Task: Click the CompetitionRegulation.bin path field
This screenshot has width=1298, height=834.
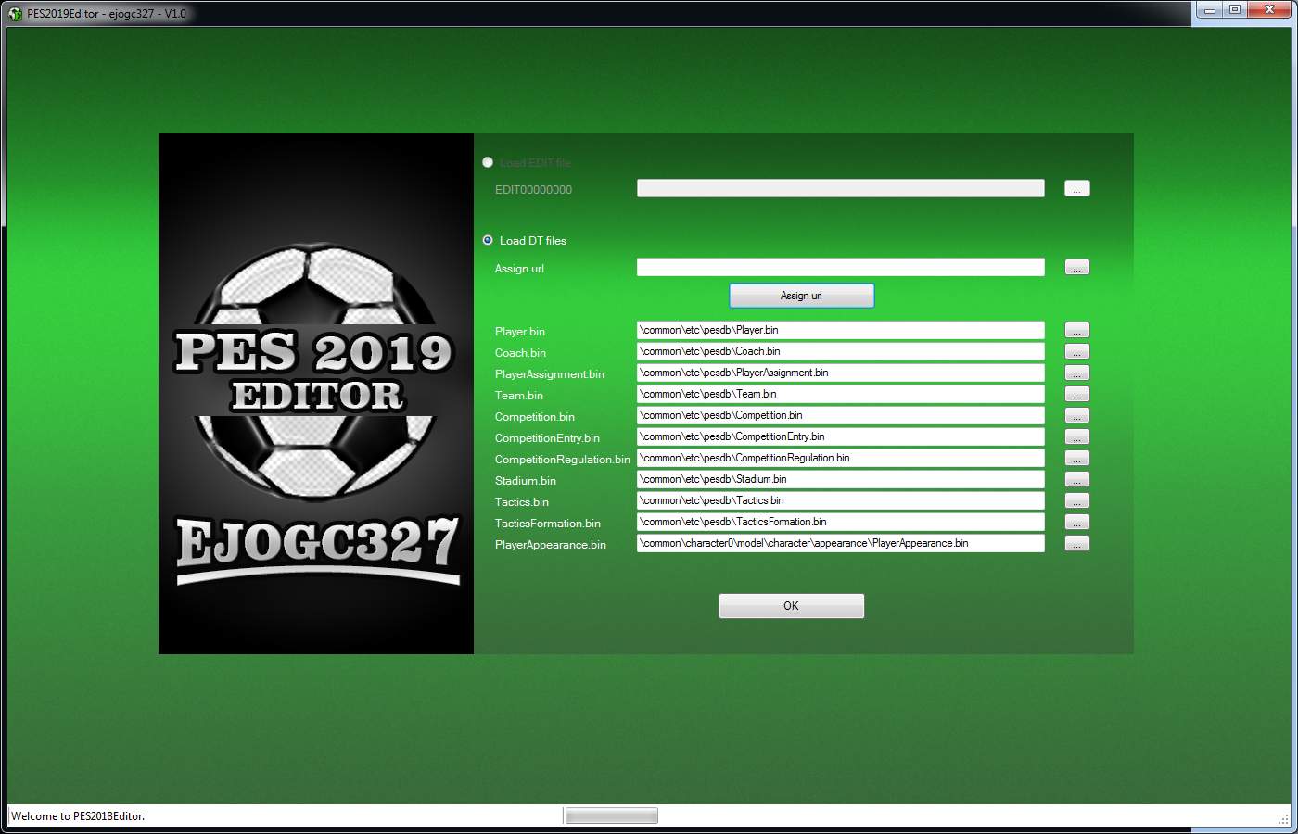Action: tap(840, 458)
